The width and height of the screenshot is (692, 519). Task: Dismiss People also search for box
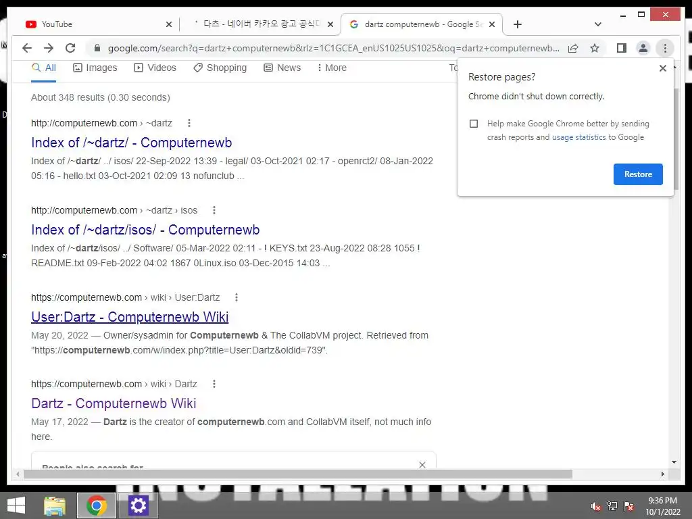pos(422,465)
